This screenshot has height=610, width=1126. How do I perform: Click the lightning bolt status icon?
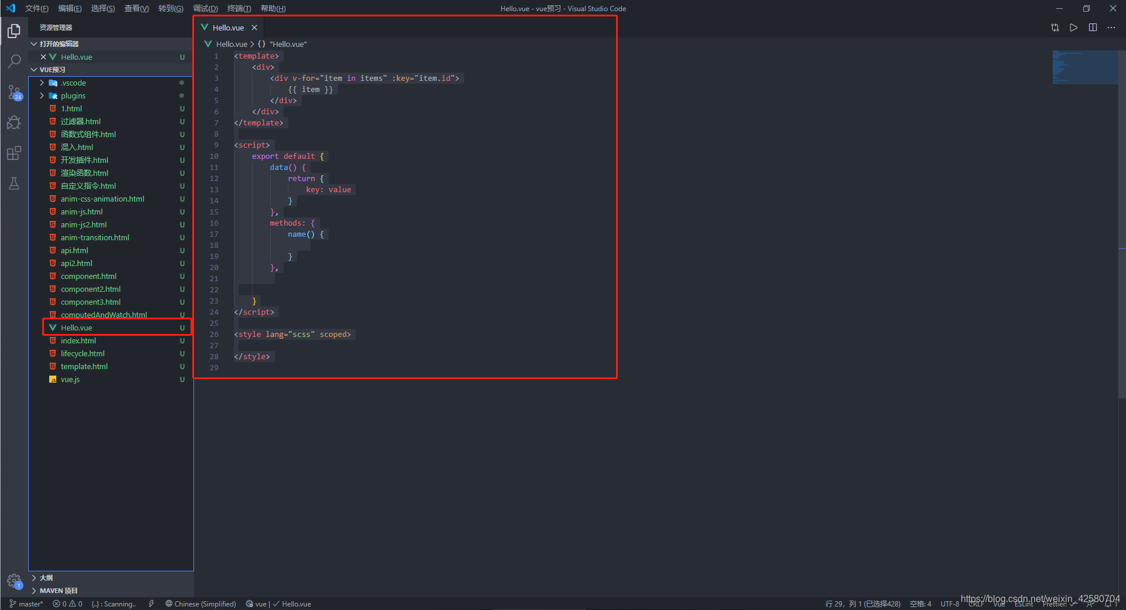[151, 604]
